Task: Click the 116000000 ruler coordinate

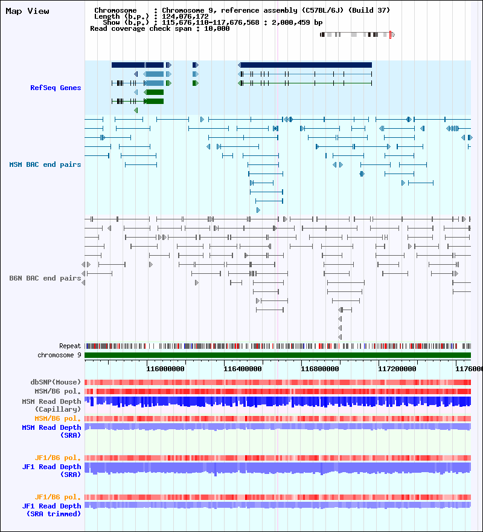Action: (165, 369)
